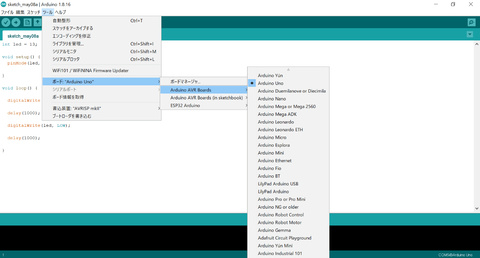This screenshot has height=258, width=480.
Task: Expand the Arduino AVR Boards submenu
Action: click(x=204, y=90)
